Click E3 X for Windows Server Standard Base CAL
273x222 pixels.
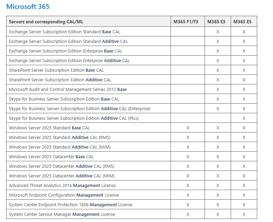(218, 128)
